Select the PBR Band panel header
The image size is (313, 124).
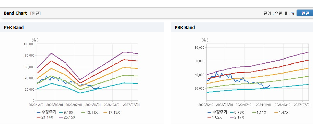coord(185,27)
